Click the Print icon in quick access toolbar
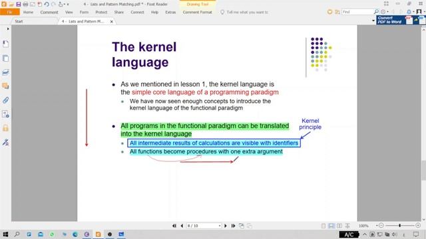Screen dimensions: 426x239 [25, 4]
